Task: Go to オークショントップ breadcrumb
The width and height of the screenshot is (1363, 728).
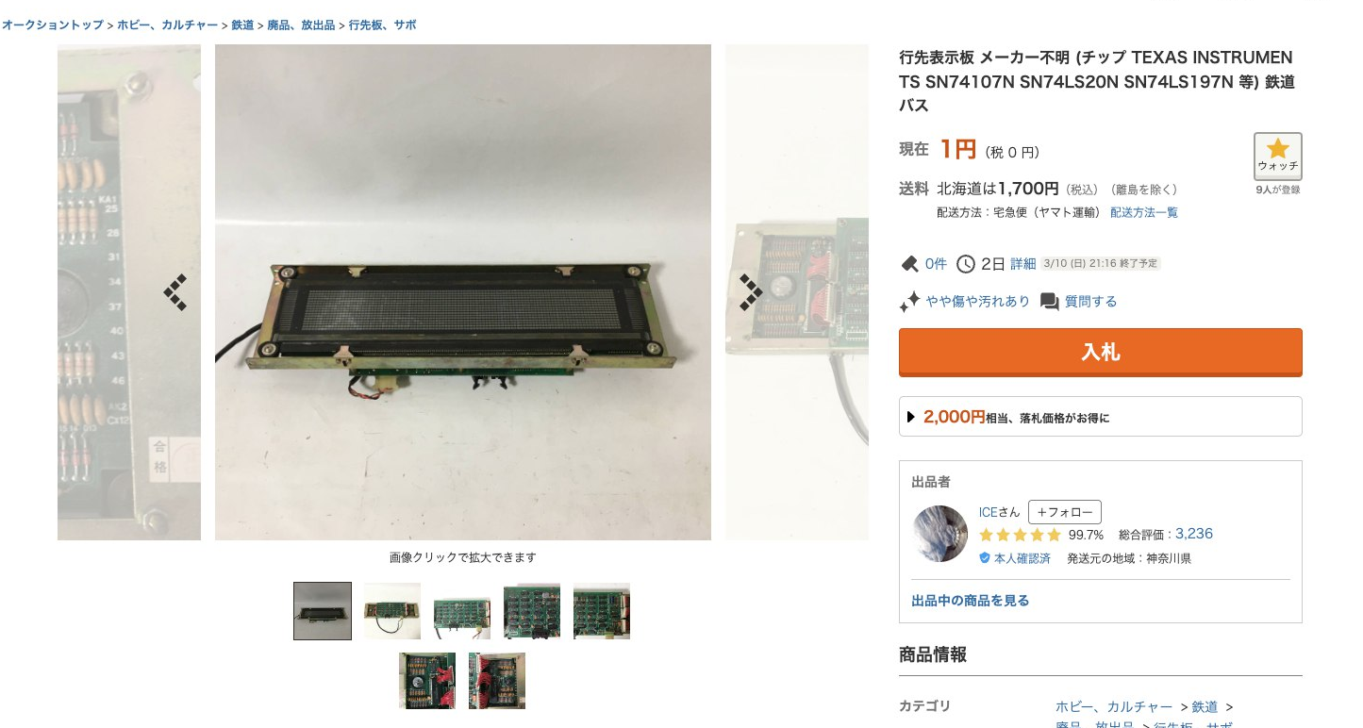Action: pos(52,25)
